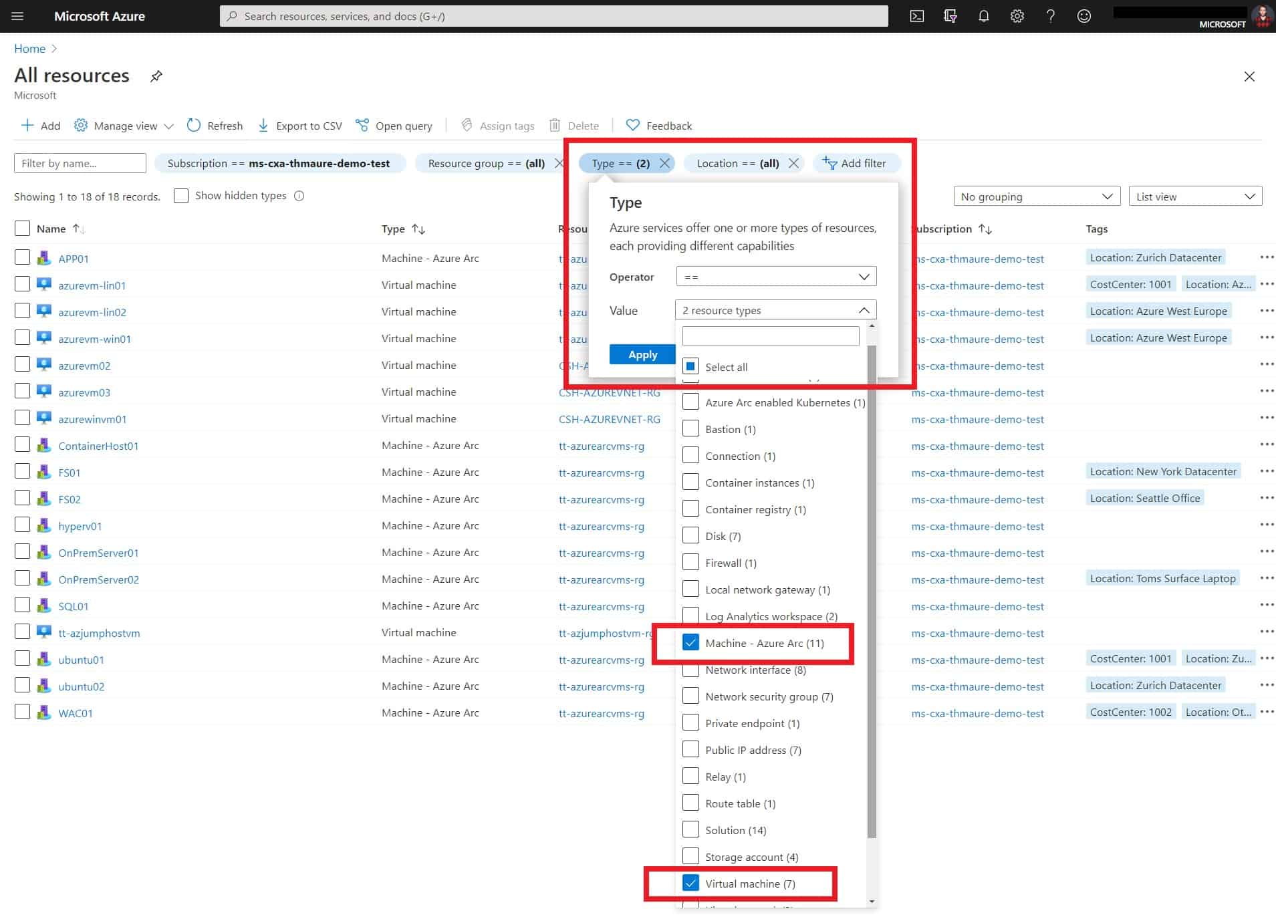
Task: Click tag Location: Seattle Office
Action: [1144, 498]
